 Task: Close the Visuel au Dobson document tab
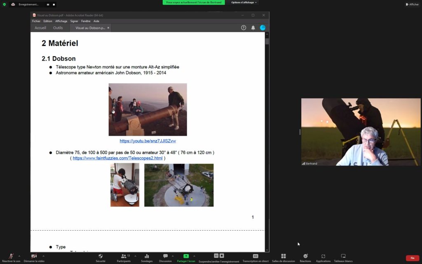108,28
